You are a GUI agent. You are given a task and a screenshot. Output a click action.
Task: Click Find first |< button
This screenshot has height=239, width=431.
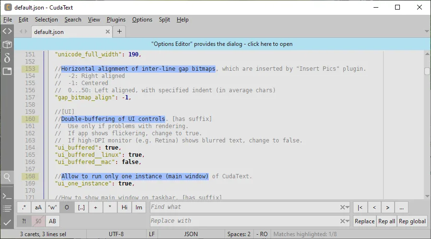pyautogui.click(x=360, y=207)
